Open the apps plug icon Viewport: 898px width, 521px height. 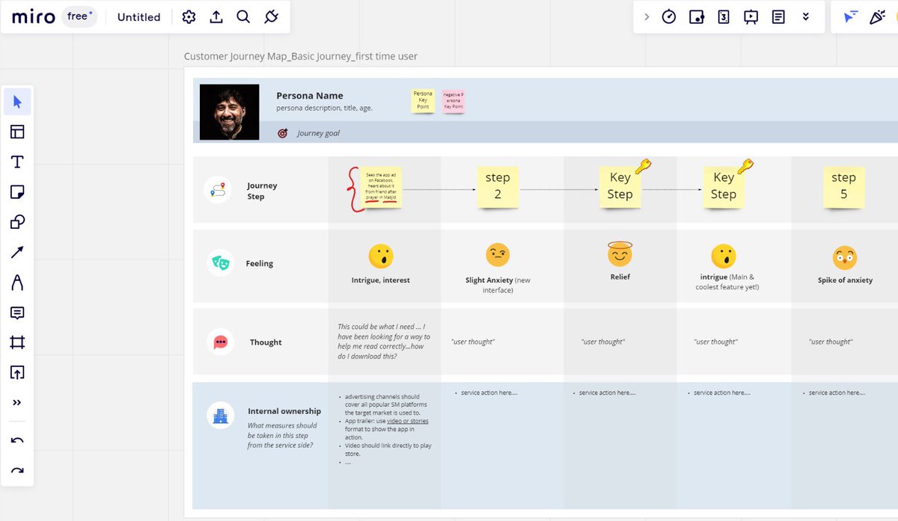pyautogui.click(x=271, y=16)
